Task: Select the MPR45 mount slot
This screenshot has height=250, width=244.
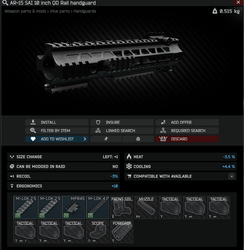Action: tap(73, 207)
